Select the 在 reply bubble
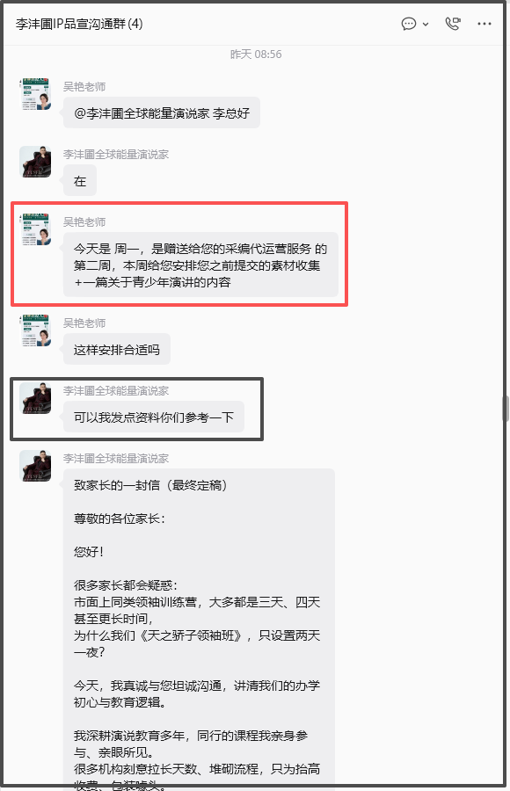This screenshot has width=510, height=791. (x=80, y=180)
